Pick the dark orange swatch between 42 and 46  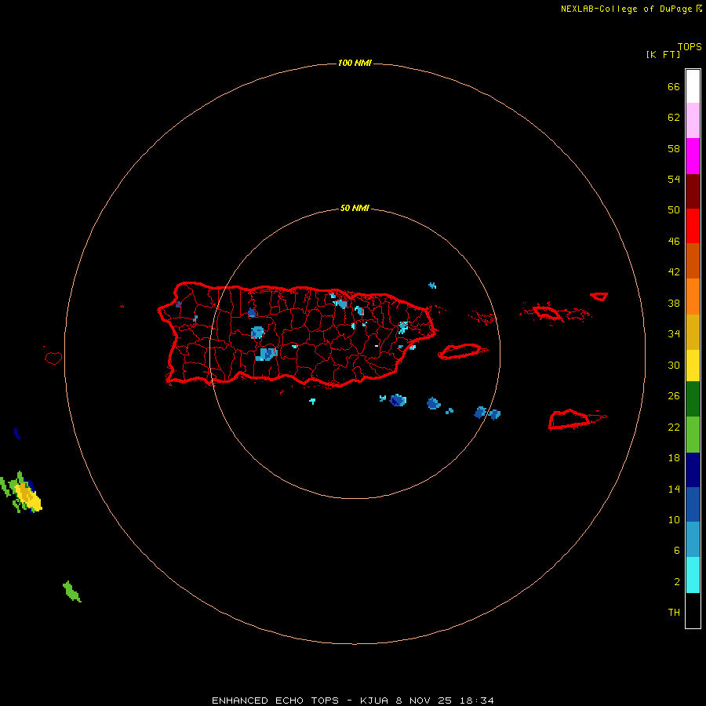[693, 260]
